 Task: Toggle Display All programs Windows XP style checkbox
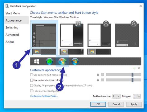32,85
